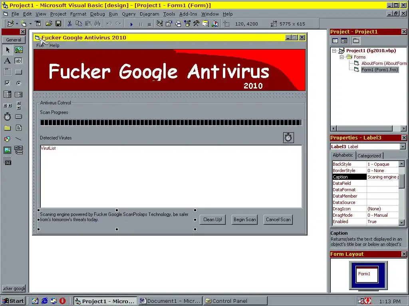409x306 pixels.
Task: Click the Copy toolbar icon
Action: click(x=79, y=24)
